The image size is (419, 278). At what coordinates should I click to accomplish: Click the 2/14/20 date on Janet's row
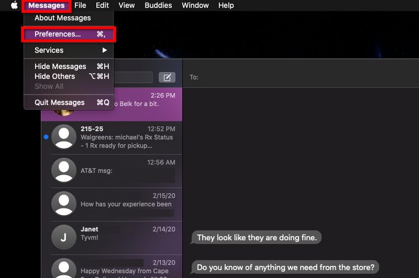point(164,229)
